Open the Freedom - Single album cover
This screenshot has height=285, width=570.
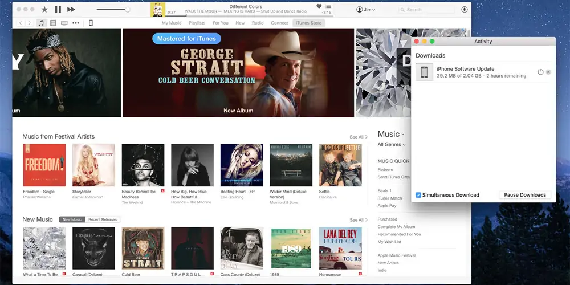tap(44, 165)
